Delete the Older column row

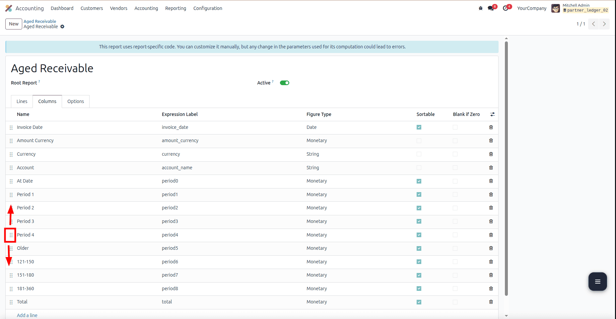coord(491,248)
